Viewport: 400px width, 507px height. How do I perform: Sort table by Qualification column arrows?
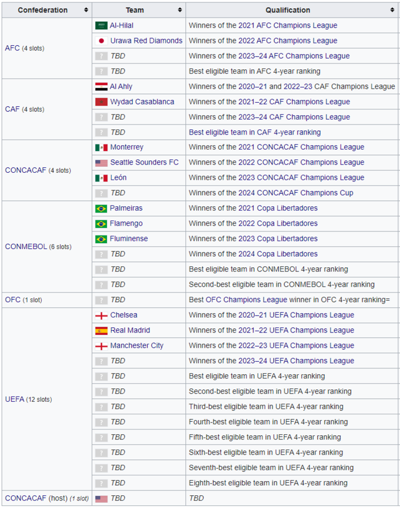pos(392,10)
